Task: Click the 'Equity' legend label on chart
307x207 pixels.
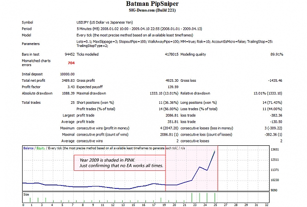Action: (41, 148)
